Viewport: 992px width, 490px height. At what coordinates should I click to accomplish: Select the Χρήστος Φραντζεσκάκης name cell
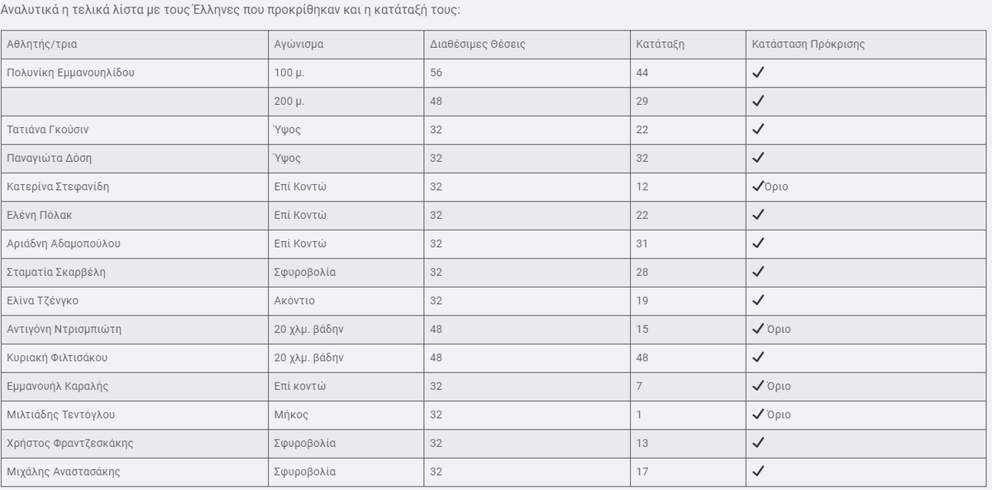(134, 443)
